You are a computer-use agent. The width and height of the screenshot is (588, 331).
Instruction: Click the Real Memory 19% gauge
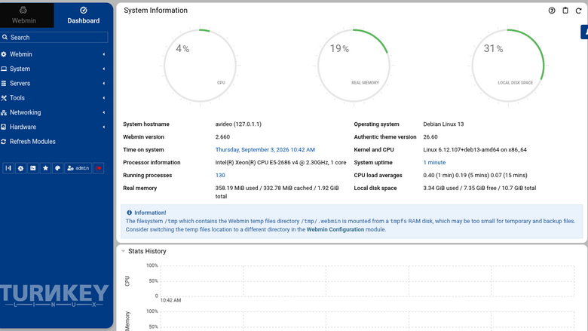tap(354, 66)
